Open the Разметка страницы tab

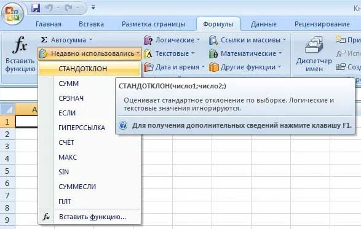(153, 24)
